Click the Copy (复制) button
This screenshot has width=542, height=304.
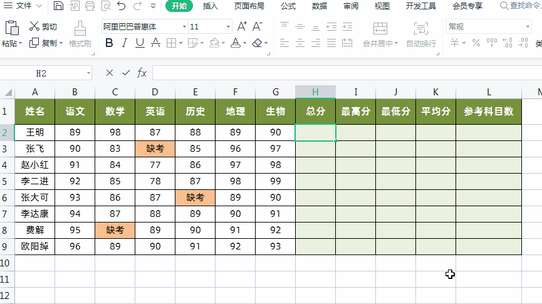click(x=43, y=43)
